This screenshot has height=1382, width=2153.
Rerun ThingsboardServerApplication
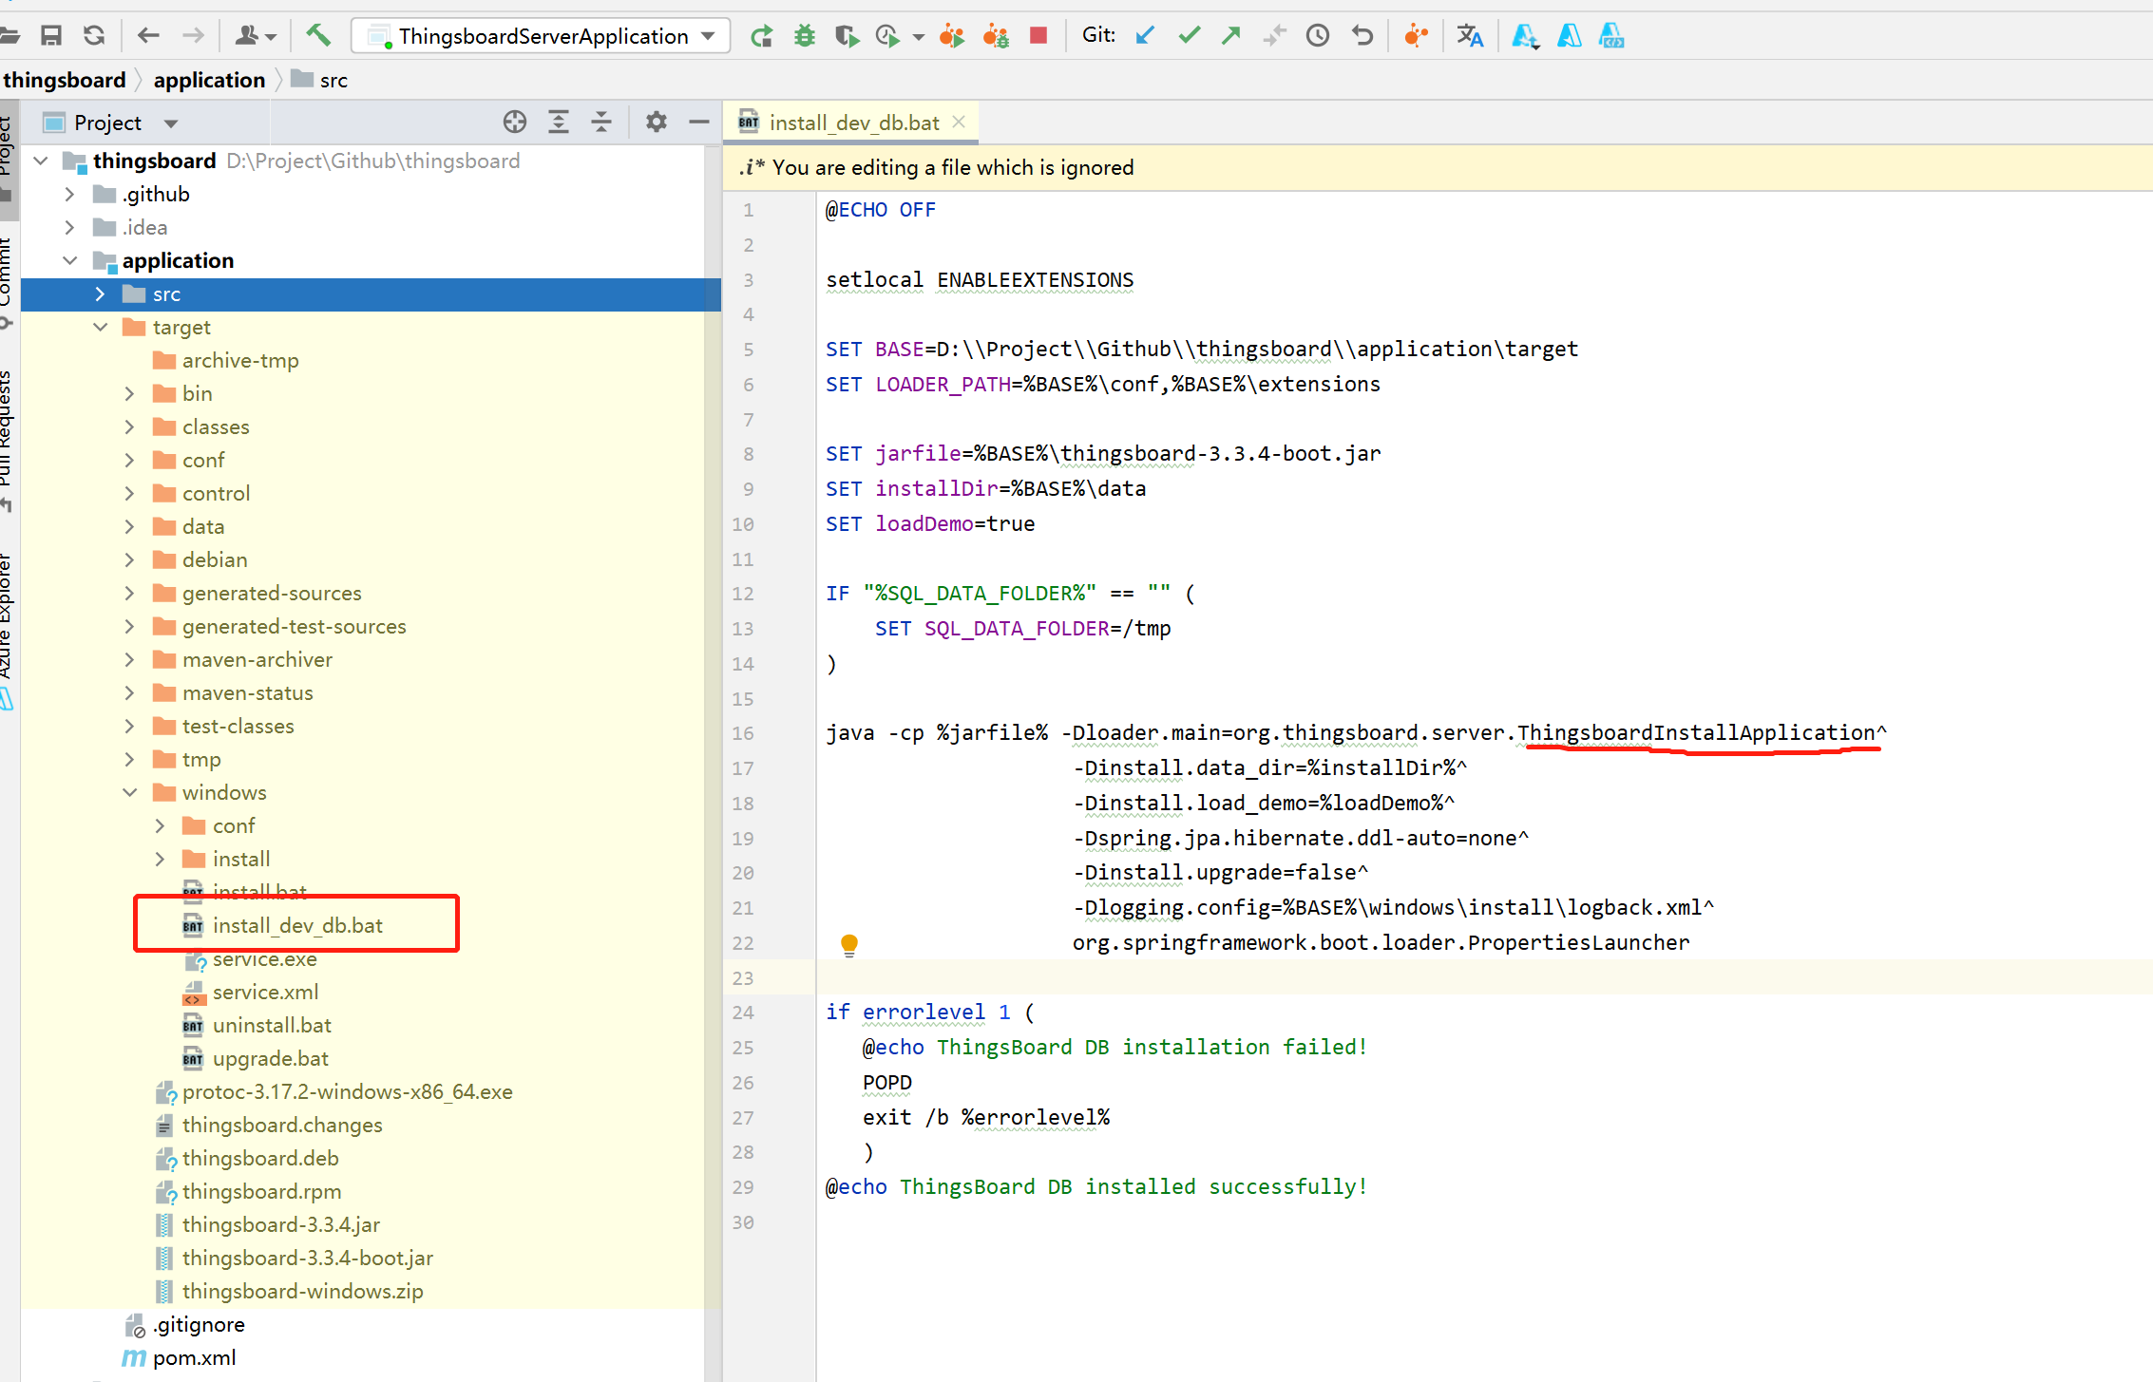pyautogui.click(x=761, y=36)
